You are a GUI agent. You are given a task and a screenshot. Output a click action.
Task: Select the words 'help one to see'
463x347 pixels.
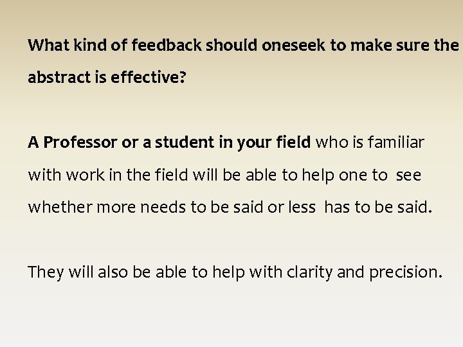(361, 175)
